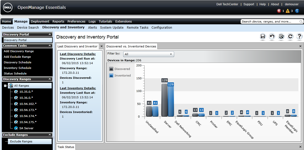This screenshot has height=150, width=304.
Task: Collapse the Discovery Ranges section
Action: click(50, 79)
